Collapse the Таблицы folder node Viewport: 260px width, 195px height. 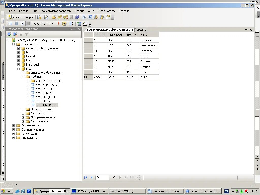[x=23, y=77]
